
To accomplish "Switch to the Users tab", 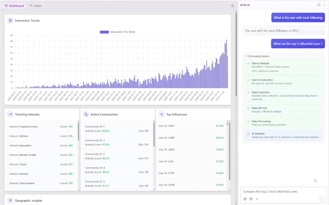I will pos(35,6).
